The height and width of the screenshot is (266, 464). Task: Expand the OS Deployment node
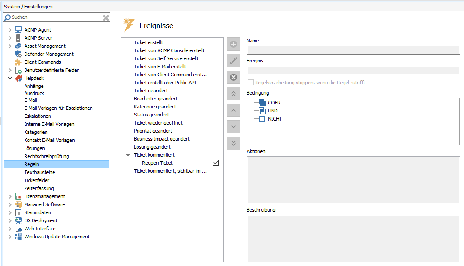pos(10,220)
